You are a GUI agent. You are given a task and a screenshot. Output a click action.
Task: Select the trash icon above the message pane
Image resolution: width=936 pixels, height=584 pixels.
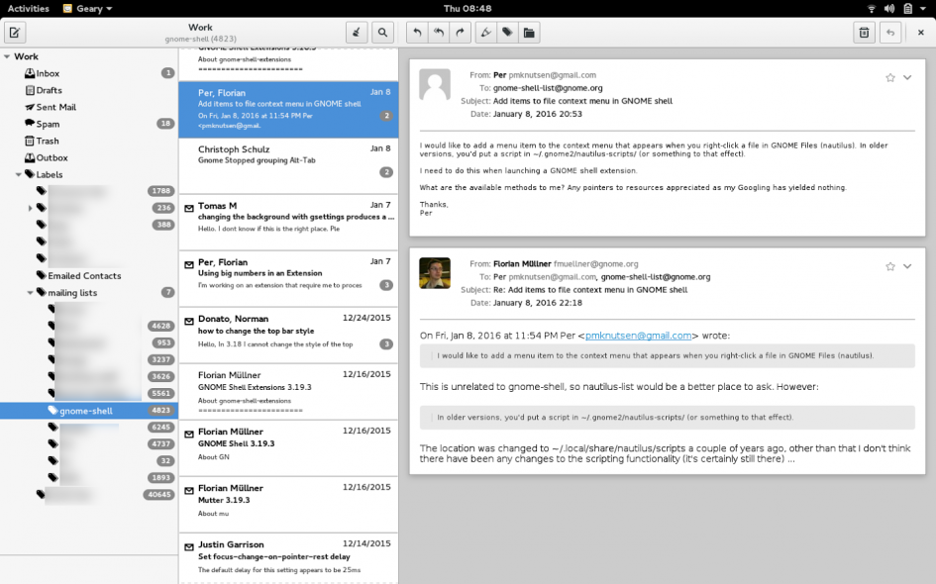(865, 32)
